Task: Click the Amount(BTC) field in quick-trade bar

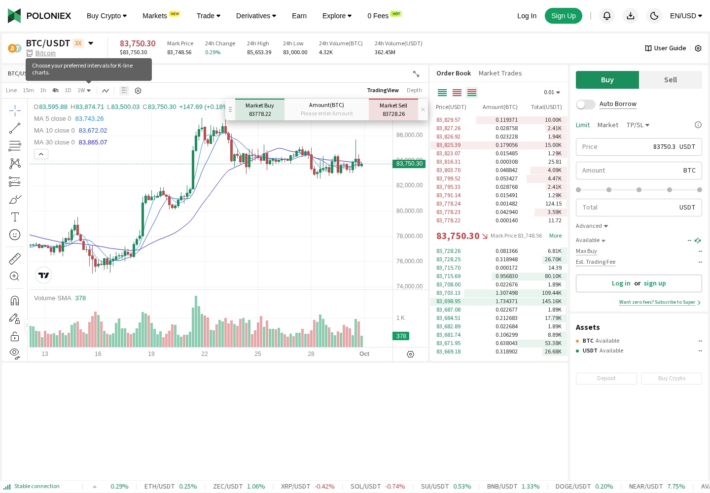Action: (x=326, y=109)
